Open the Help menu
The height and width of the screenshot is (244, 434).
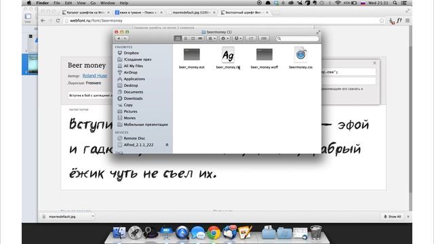tap(123, 3)
